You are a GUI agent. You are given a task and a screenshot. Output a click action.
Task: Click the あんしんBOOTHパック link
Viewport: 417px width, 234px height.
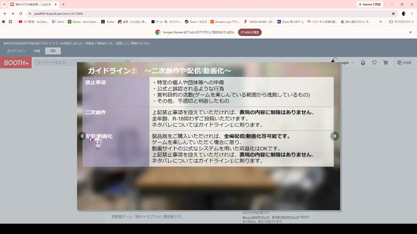click(x=256, y=217)
